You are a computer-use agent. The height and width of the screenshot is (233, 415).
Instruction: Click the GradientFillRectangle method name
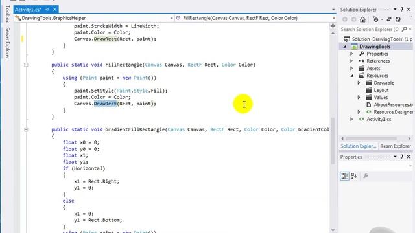click(x=135, y=129)
